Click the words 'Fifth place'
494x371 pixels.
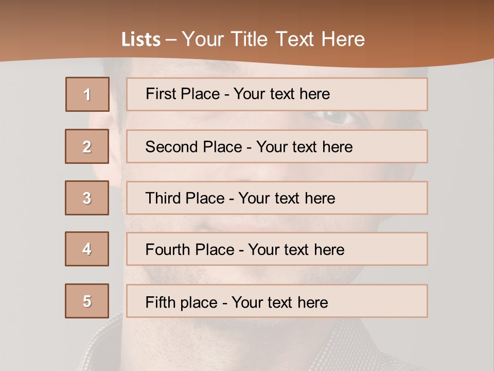tap(182, 302)
